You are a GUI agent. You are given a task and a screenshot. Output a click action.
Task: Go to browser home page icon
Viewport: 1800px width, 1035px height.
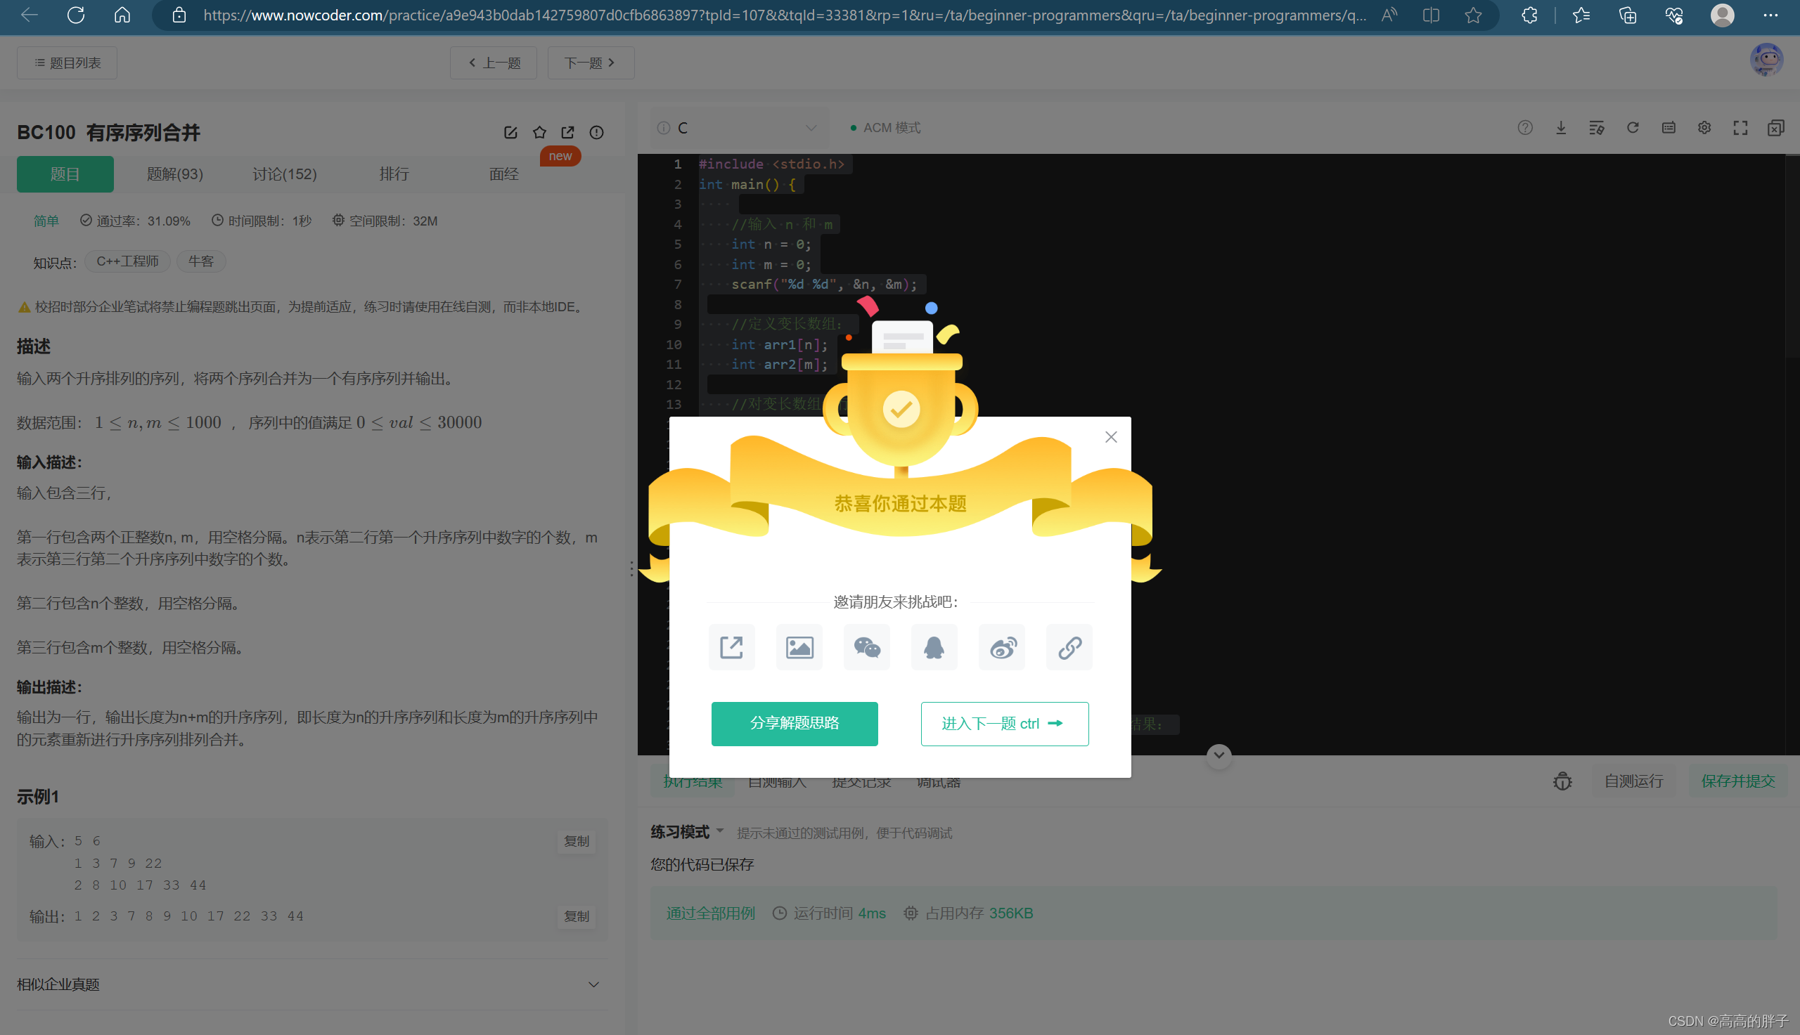[122, 15]
